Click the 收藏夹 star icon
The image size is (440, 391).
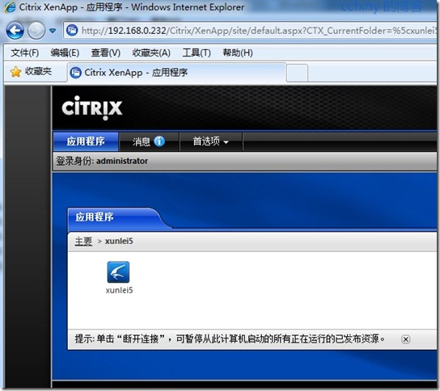pyautogui.click(x=15, y=72)
